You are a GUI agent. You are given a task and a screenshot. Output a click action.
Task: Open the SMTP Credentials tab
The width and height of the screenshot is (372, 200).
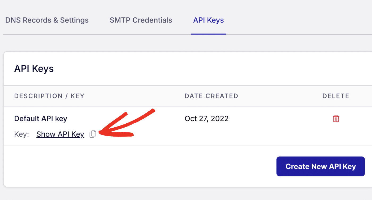click(141, 20)
